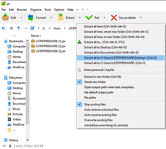This screenshot has width=166, height=149.
Task: Enable Auto rename extracted files
Action: pos(121,110)
